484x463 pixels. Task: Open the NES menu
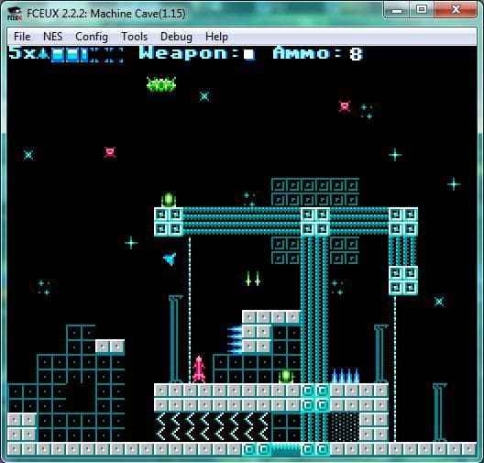[x=53, y=37]
